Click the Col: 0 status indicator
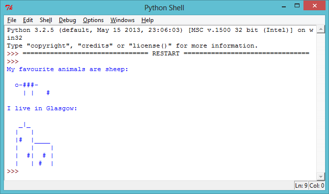 point(317,186)
